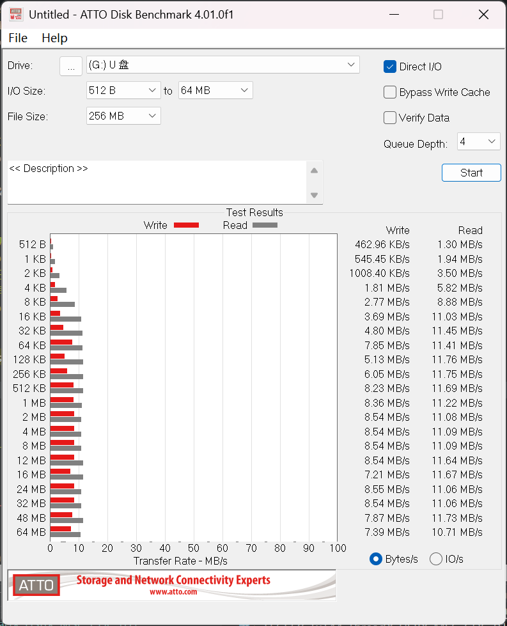Screen dimensions: 507x626
Task: Click the 7.21 MB/s write value
Action: tap(387, 474)
